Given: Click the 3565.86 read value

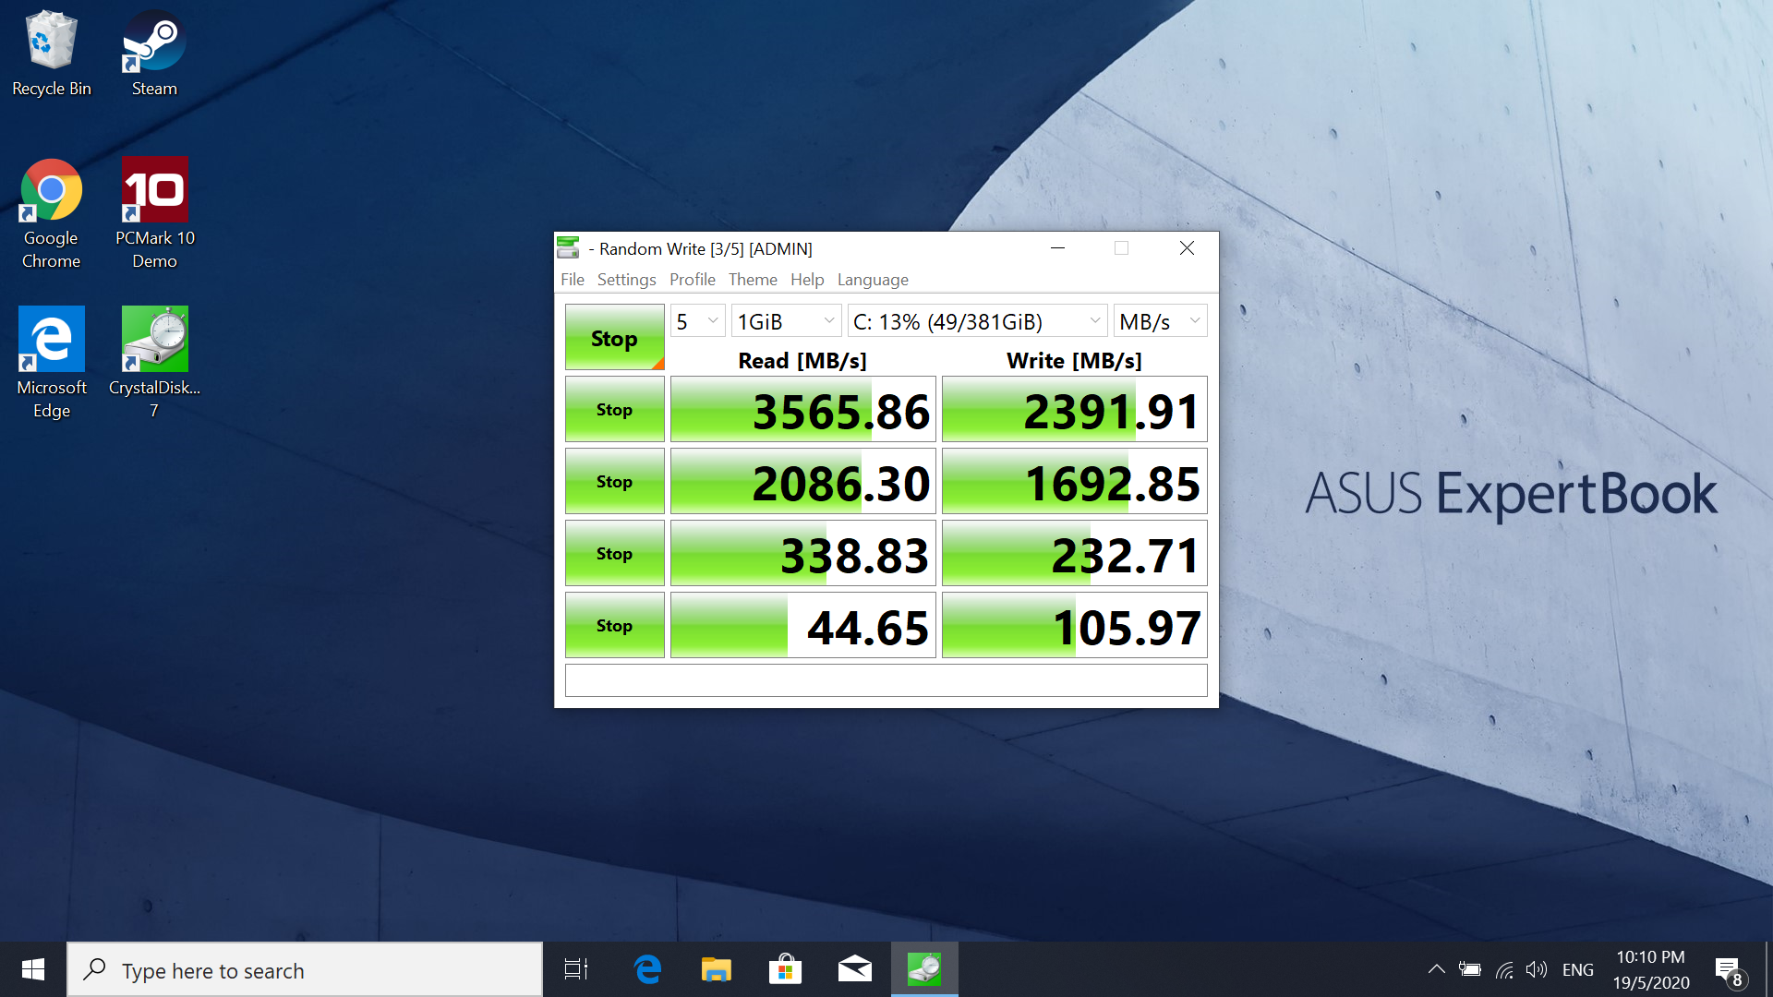Looking at the screenshot, I should [x=803, y=409].
